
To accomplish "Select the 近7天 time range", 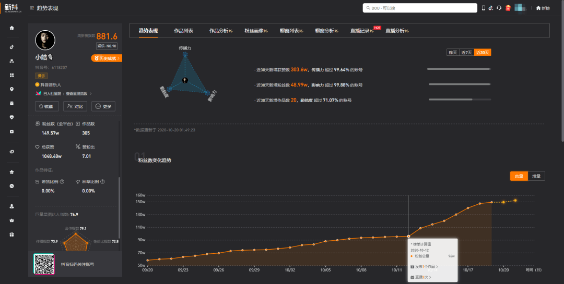I will [466, 53].
